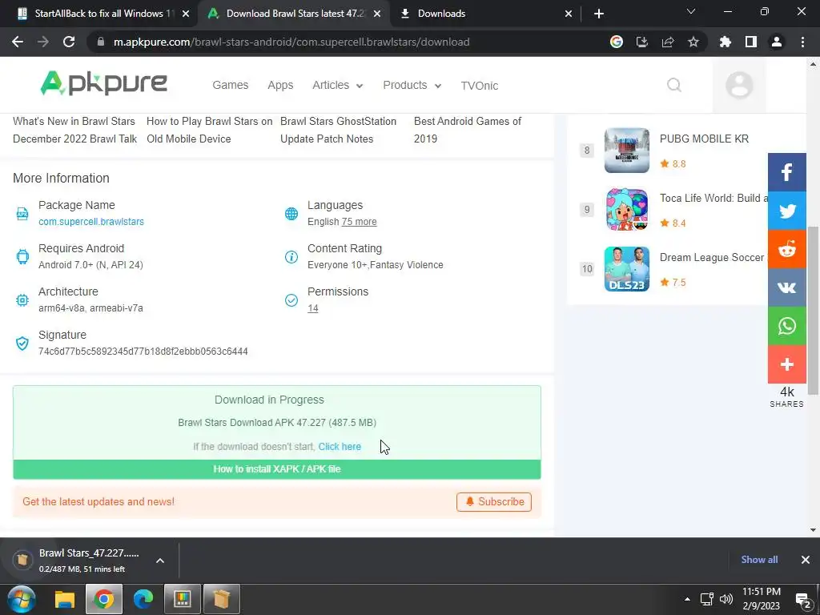
Task: Show hidden system tray icons
Action: (x=687, y=599)
